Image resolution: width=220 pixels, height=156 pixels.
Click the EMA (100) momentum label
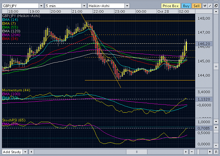11,94
